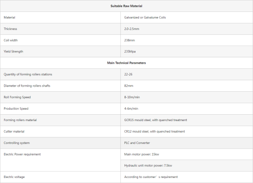
Task: Click Diameter of forming rollers shafts
Action: (x=27, y=86)
